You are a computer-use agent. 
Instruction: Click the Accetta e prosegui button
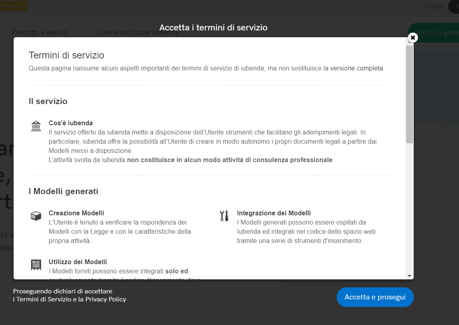[375, 297]
